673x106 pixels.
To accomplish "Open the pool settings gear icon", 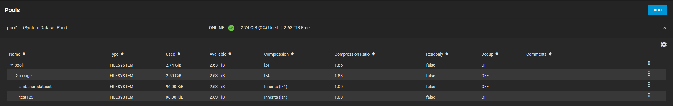I will point(664,44).
